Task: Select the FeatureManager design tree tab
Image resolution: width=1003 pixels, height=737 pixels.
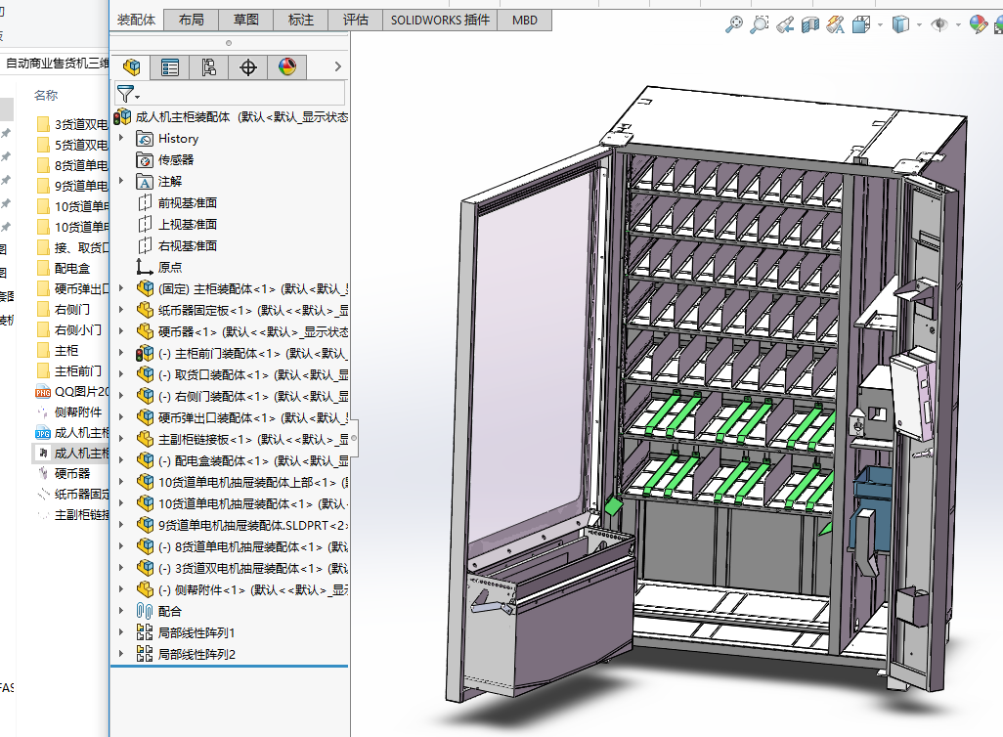Action: (x=131, y=67)
